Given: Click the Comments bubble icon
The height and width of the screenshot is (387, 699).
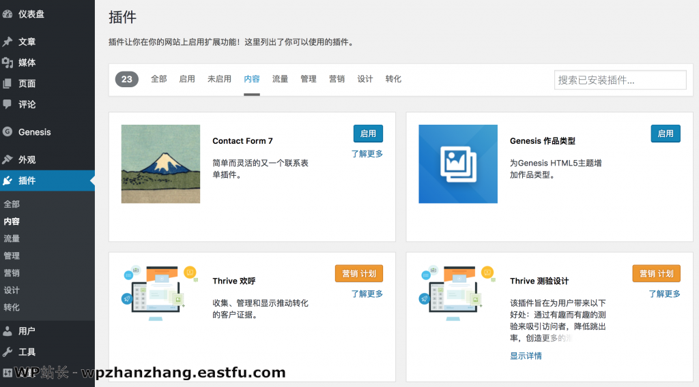Looking at the screenshot, I should 8,104.
